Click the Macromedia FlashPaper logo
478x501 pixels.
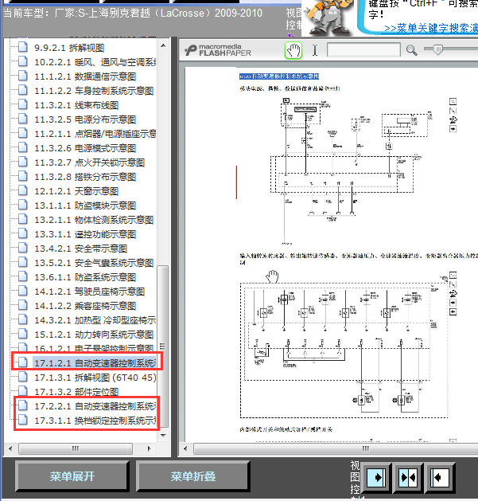pos(218,50)
